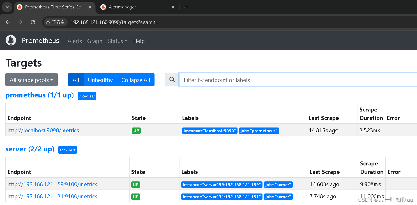Click the instance="server131:192.168.121.131" label badge
This screenshot has height=205, width=417.
(x=222, y=197)
